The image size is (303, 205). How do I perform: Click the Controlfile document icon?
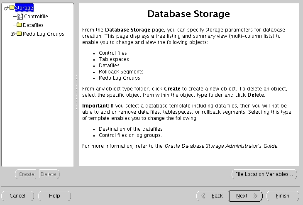pyautogui.click(x=20, y=16)
